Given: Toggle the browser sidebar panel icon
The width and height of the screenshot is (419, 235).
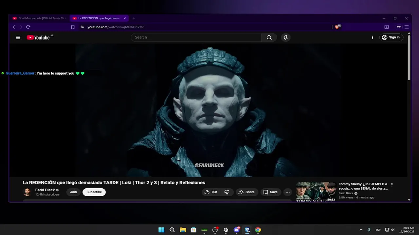Looking at the screenshot, I should click(387, 27).
